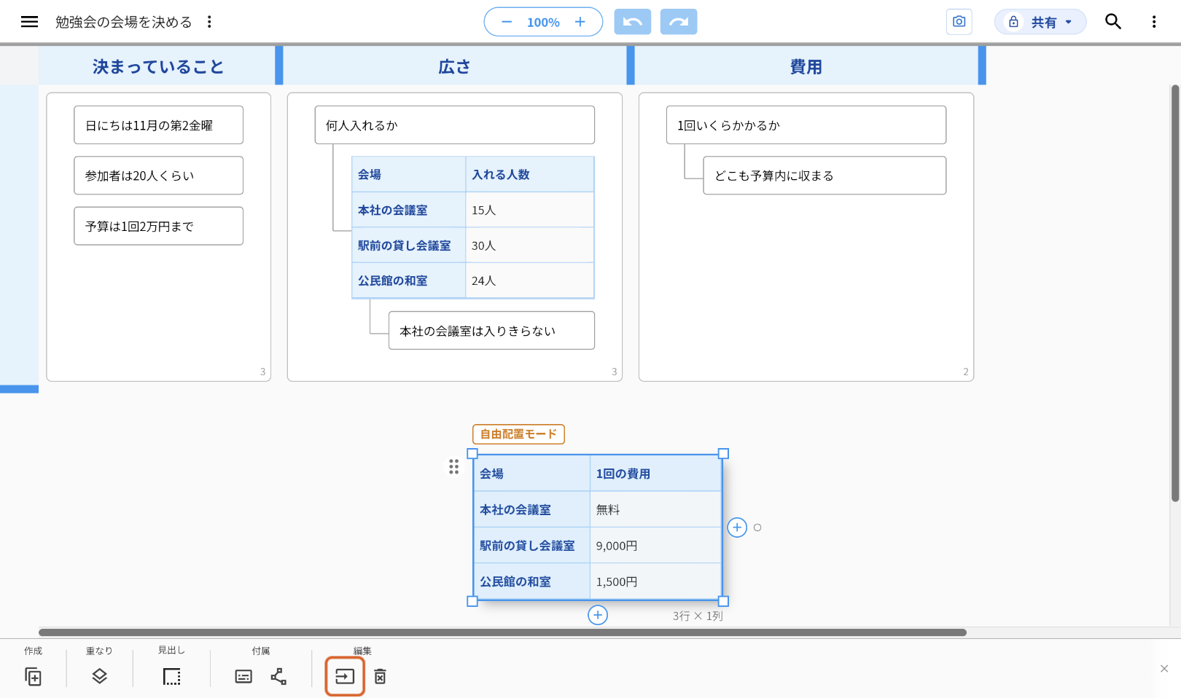
Task: Click the 1回の費用 header cell
Action: (x=655, y=474)
